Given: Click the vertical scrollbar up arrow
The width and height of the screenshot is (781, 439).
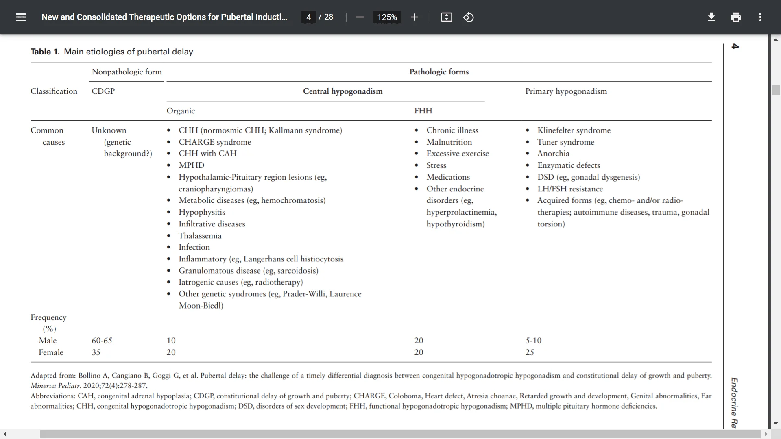Looking at the screenshot, I should 776,39.
